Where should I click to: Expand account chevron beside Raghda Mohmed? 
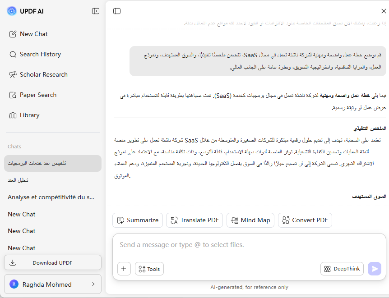point(93,284)
